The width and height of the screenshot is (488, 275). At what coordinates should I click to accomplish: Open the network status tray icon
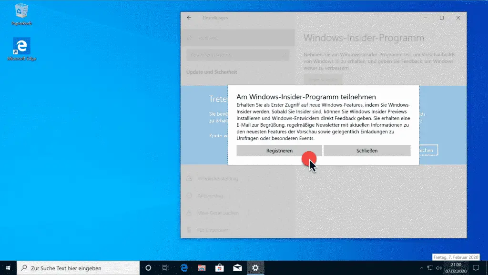click(430, 268)
